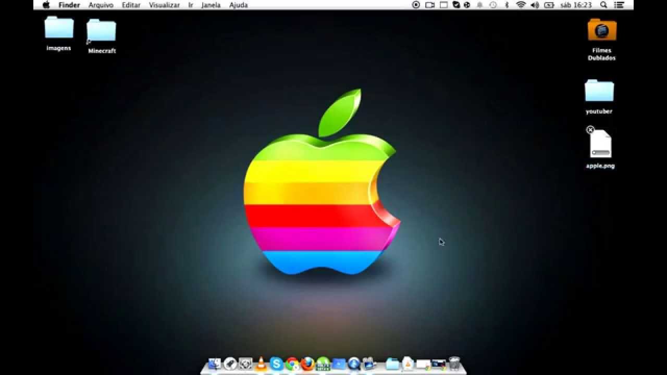
Task: Open the volume control in menu bar
Action: (x=535, y=5)
